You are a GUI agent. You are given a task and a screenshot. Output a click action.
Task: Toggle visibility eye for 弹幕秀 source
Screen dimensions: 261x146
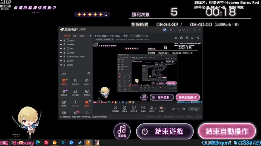(x=61, y=44)
